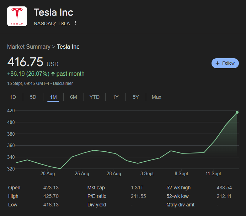Viewport: 246px width, 216px height.
Task: Click the 52-week high value 488.54
Action: click(224, 188)
